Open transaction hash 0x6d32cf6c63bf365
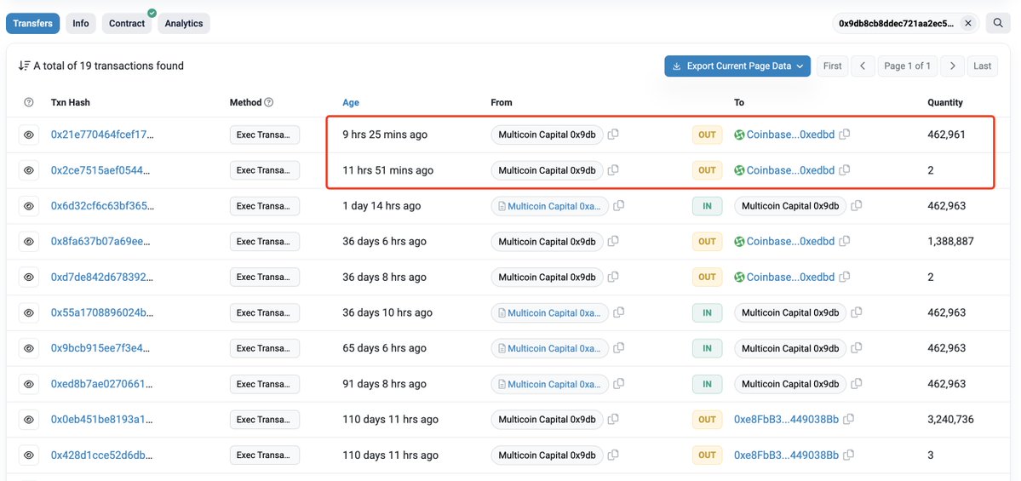The width and height of the screenshot is (1021, 481). click(x=102, y=206)
